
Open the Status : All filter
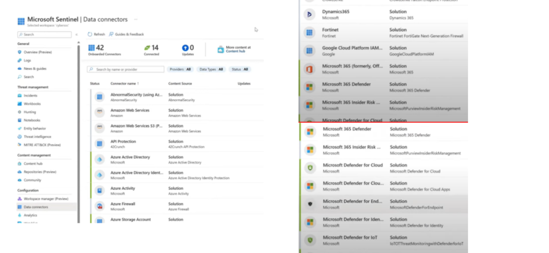240,69
